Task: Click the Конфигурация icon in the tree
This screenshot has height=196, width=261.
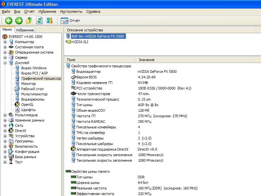Action: coord(11,152)
